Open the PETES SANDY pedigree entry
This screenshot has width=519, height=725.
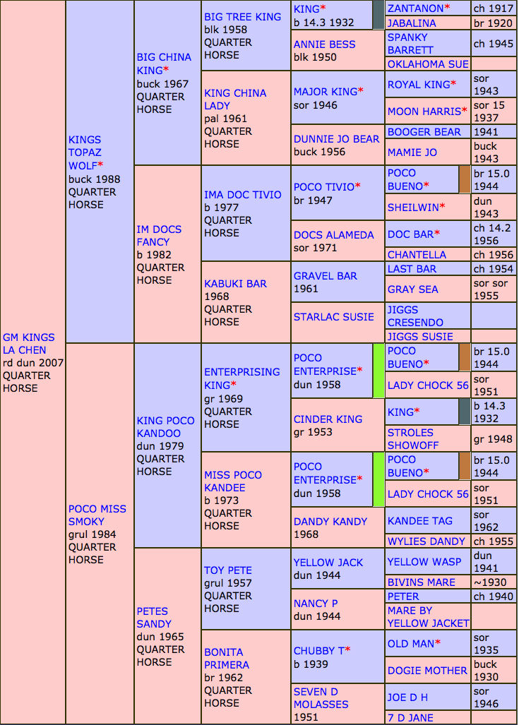coord(154,618)
